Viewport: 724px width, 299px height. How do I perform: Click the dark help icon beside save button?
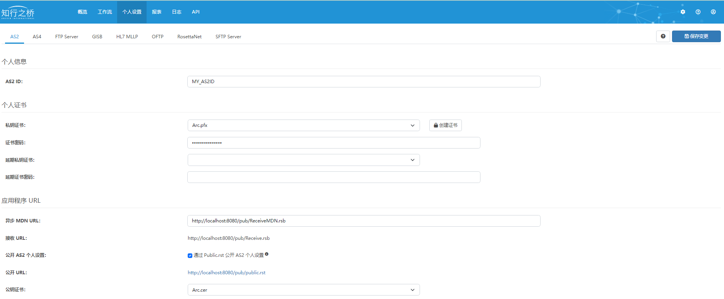pyautogui.click(x=663, y=36)
